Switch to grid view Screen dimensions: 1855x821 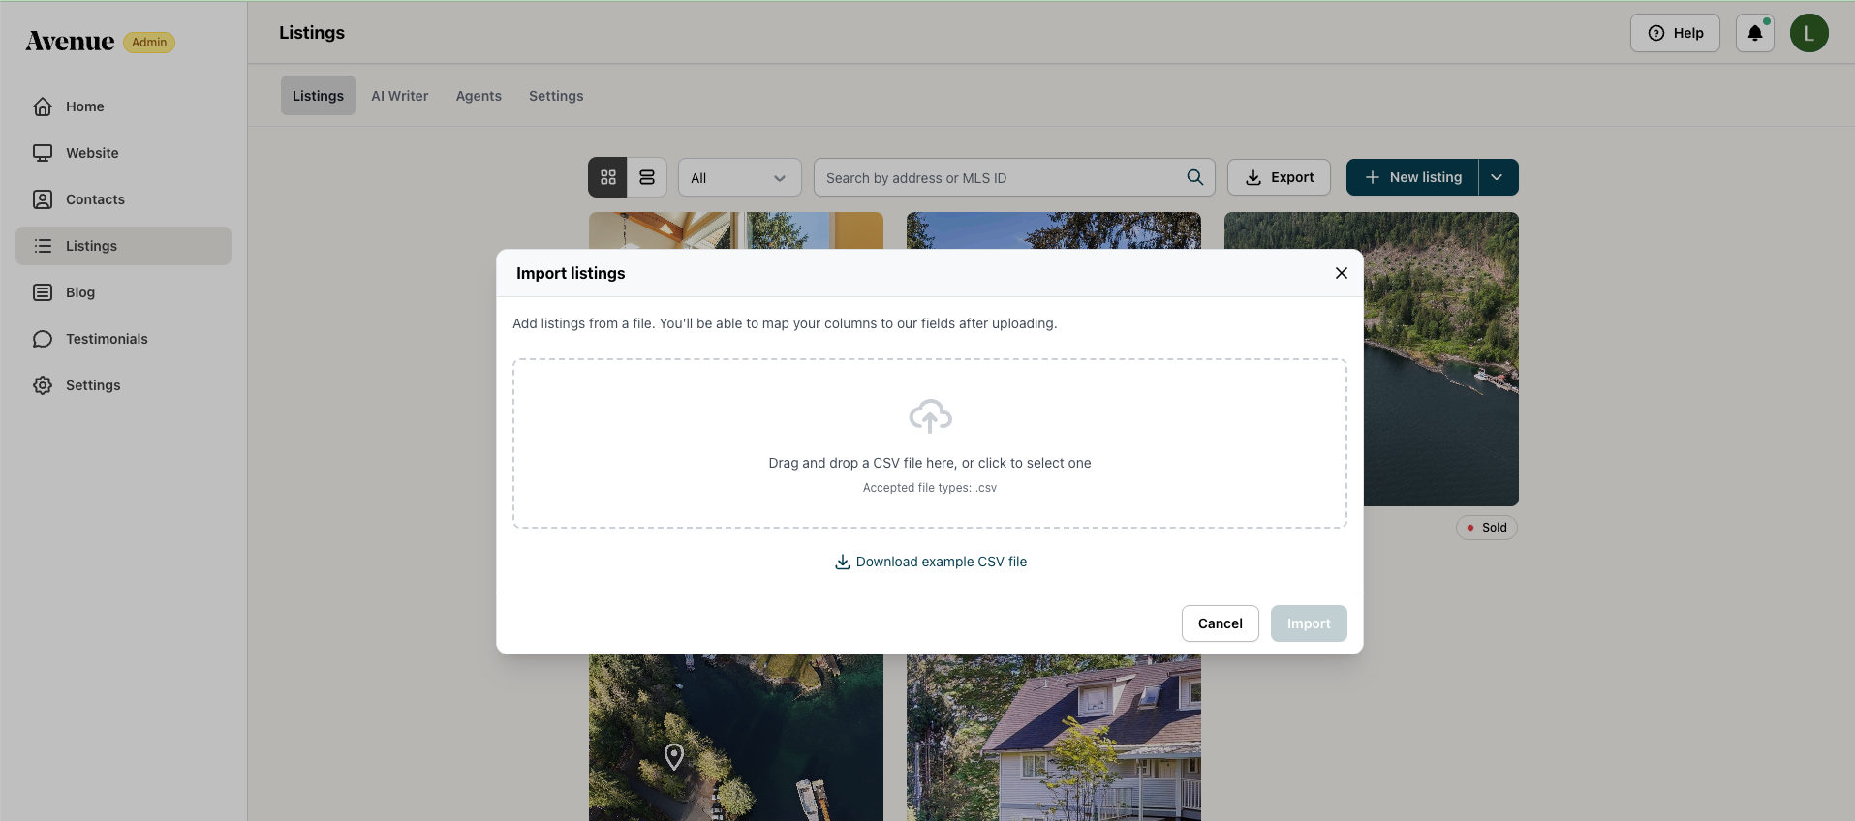(x=608, y=177)
